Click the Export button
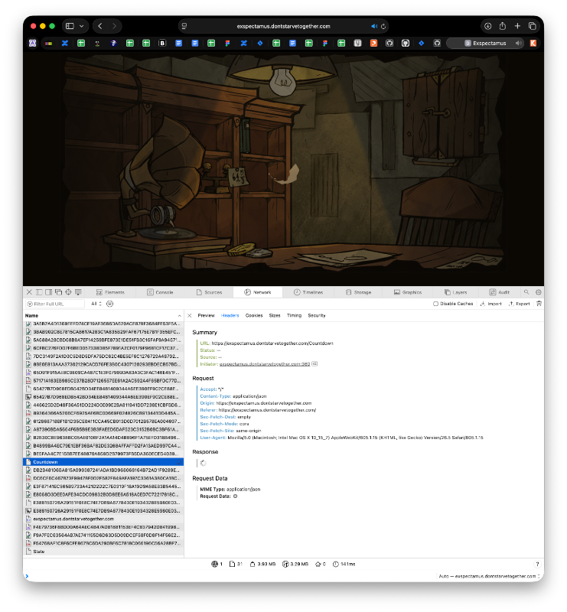This screenshot has width=567, height=612. (519, 304)
